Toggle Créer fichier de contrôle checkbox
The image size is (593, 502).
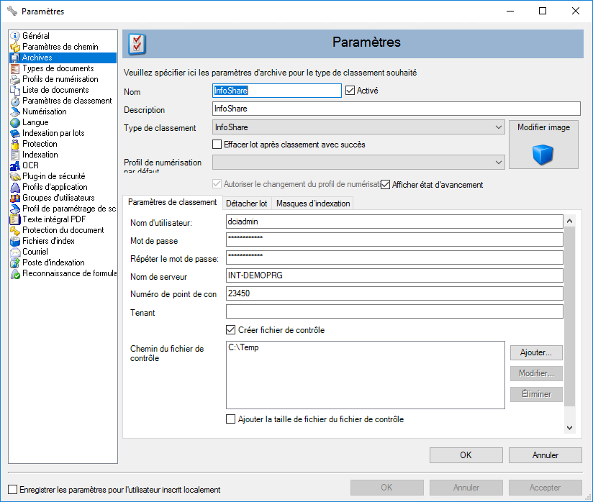click(x=231, y=330)
